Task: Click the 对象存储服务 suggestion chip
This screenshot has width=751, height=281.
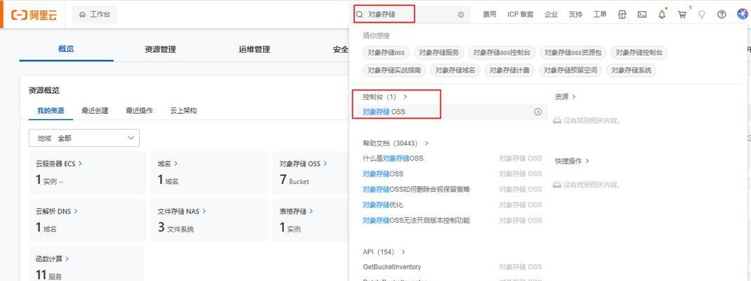Action: coord(438,53)
